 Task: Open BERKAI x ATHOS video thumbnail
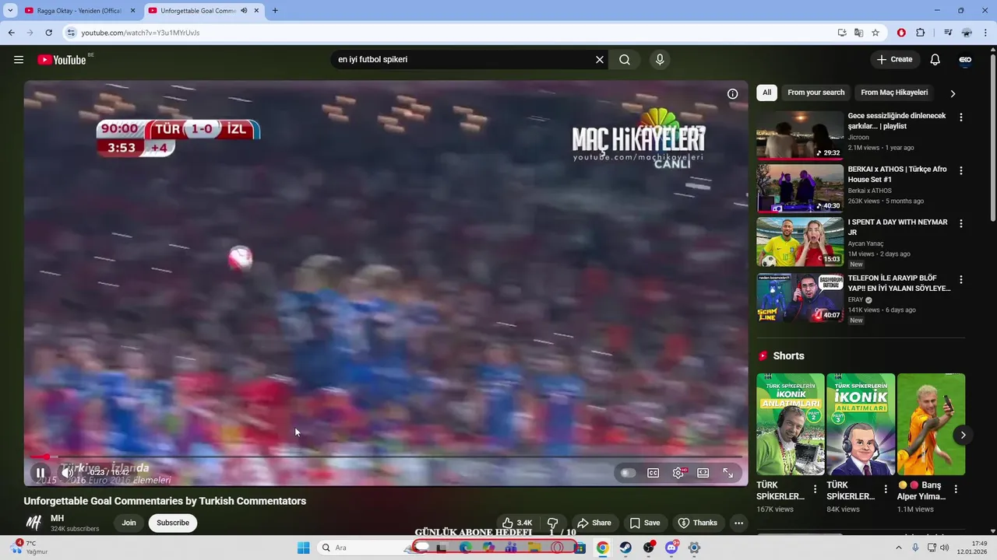[800, 188]
